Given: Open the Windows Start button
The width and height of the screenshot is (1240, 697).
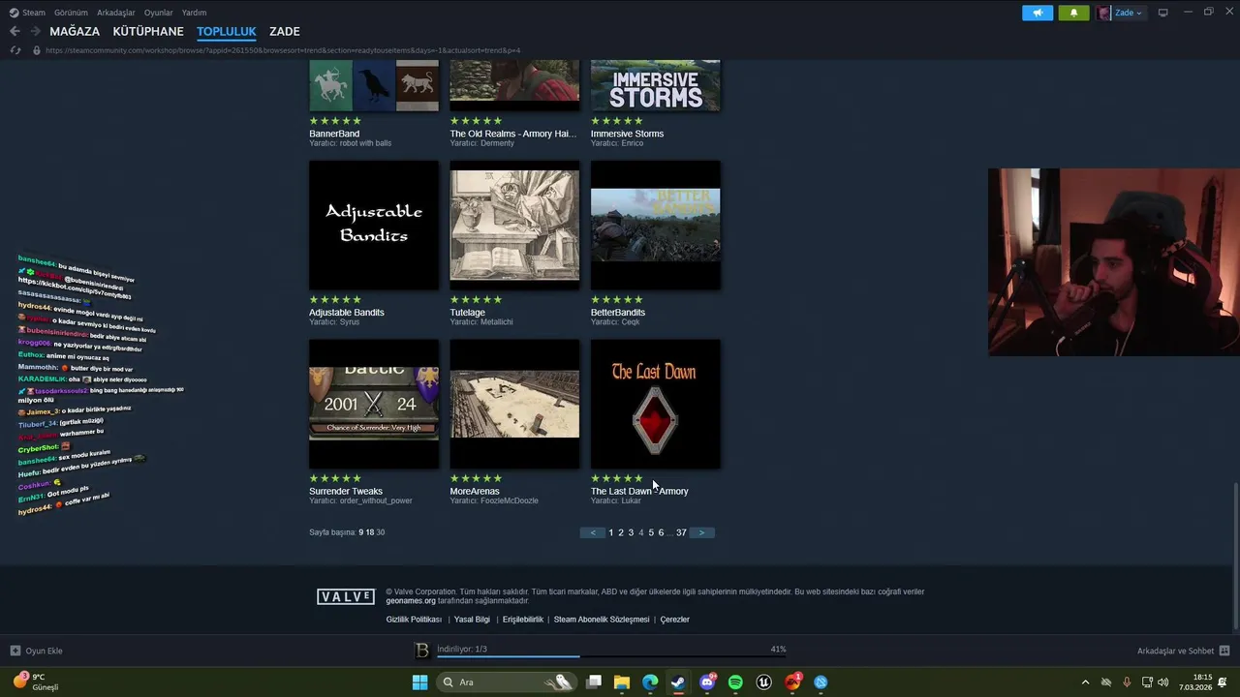Looking at the screenshot, I should pyautogui.click(x=419, y=682).
